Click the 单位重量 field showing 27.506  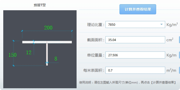click(x=135, y=55)
